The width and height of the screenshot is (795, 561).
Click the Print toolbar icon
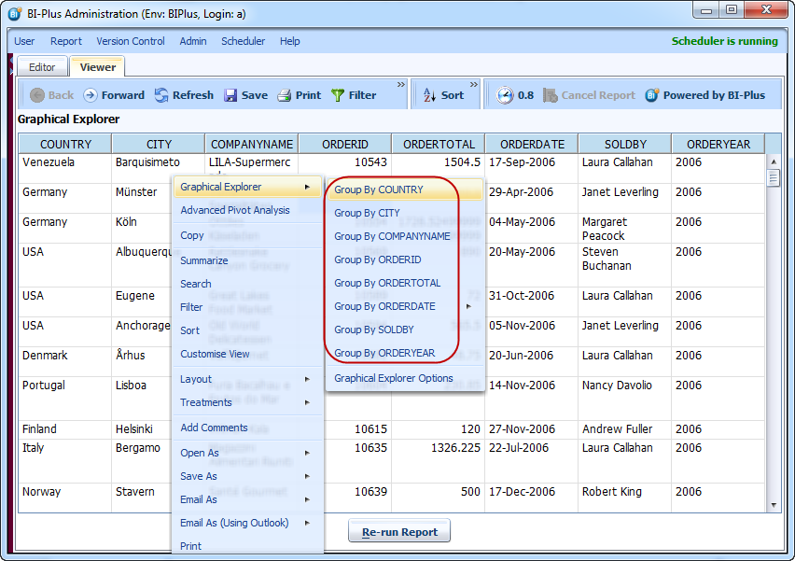coord(285,95)
